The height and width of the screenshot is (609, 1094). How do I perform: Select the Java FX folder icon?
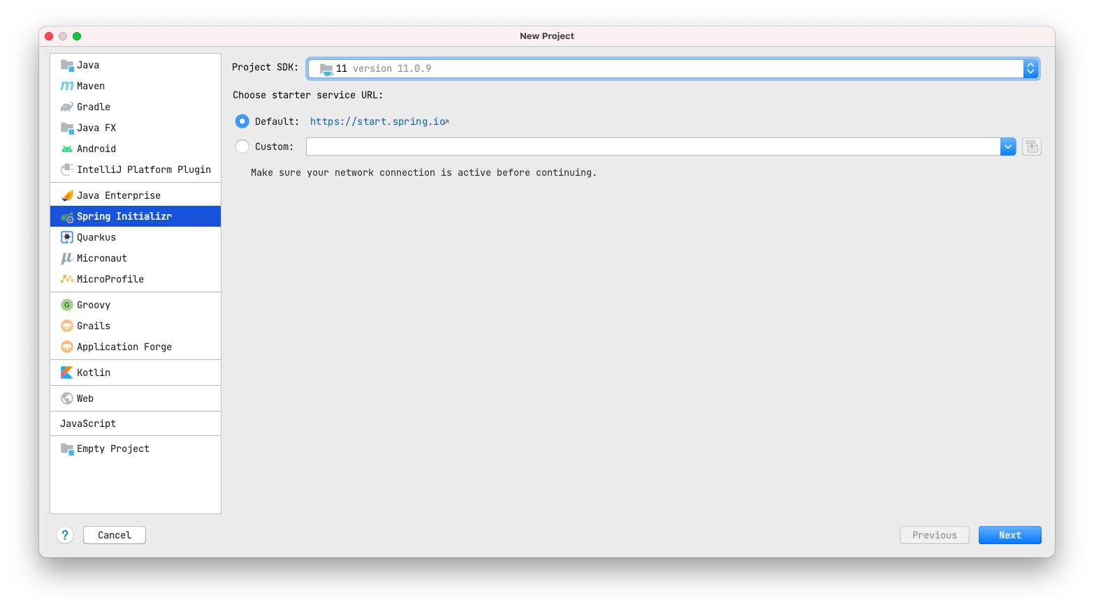67,128
